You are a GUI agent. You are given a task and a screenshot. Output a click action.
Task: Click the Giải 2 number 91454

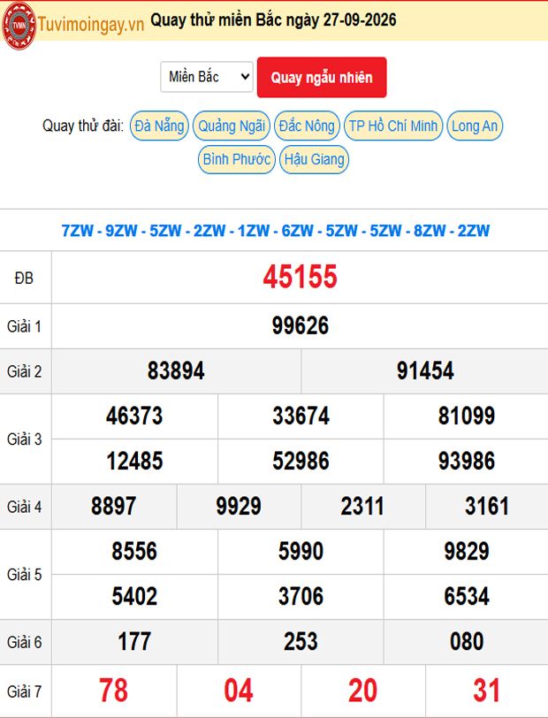pyautogui.click(x=425, y=370)
